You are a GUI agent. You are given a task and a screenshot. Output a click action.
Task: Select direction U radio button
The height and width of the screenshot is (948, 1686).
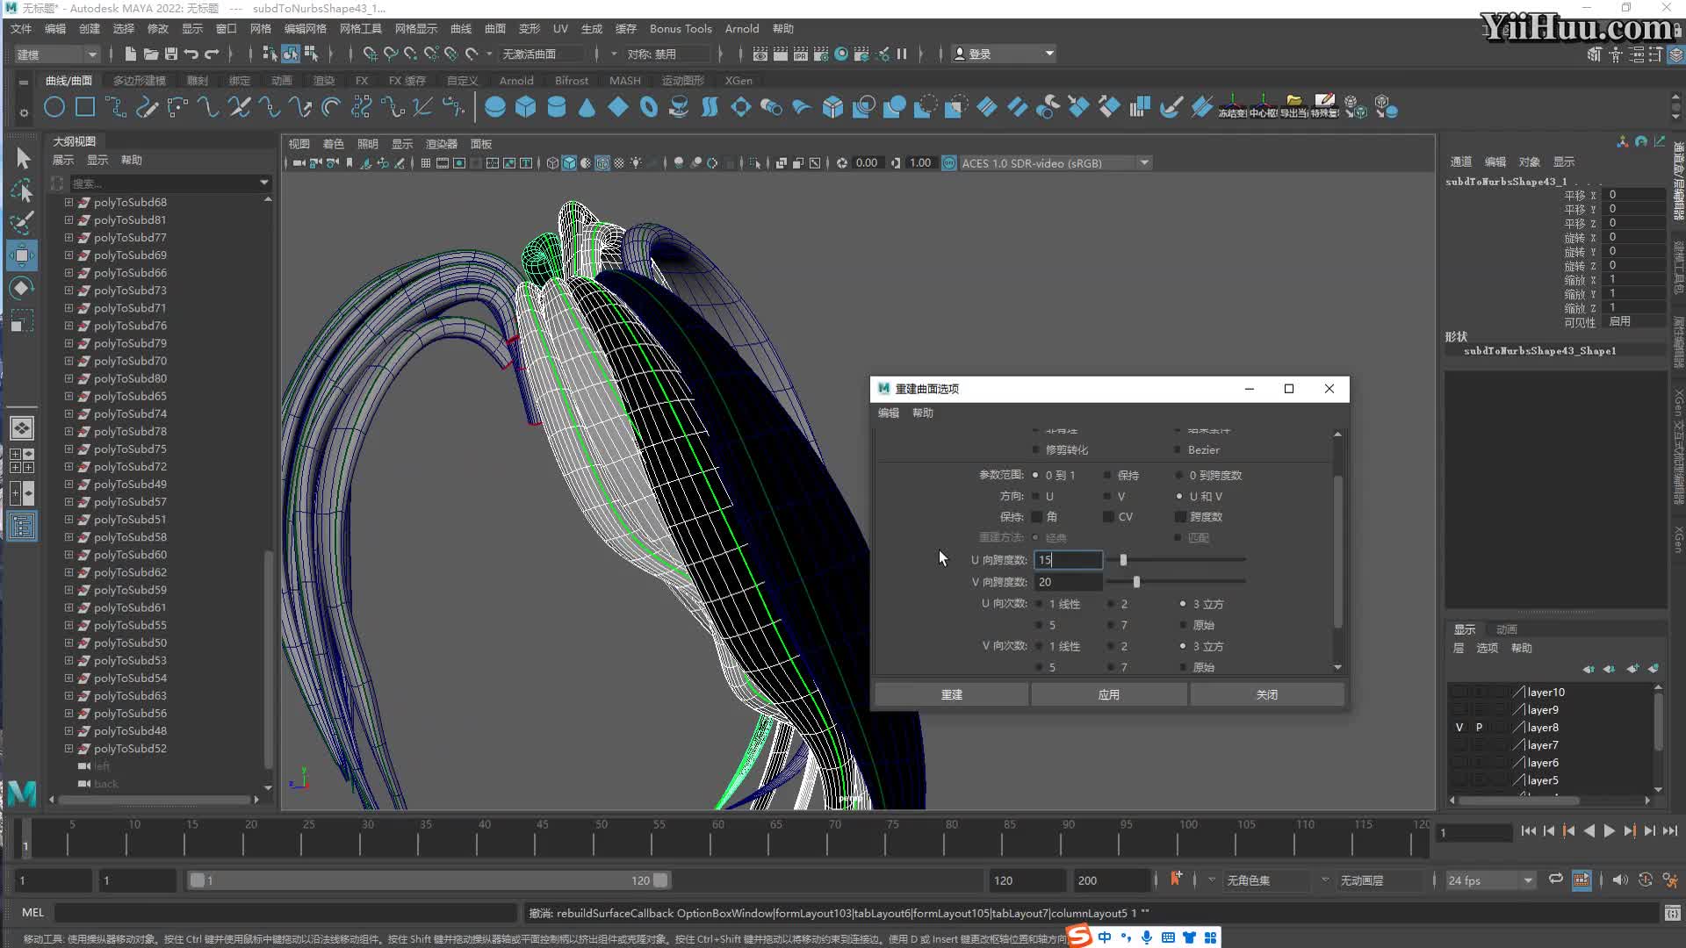(1036, 496)
